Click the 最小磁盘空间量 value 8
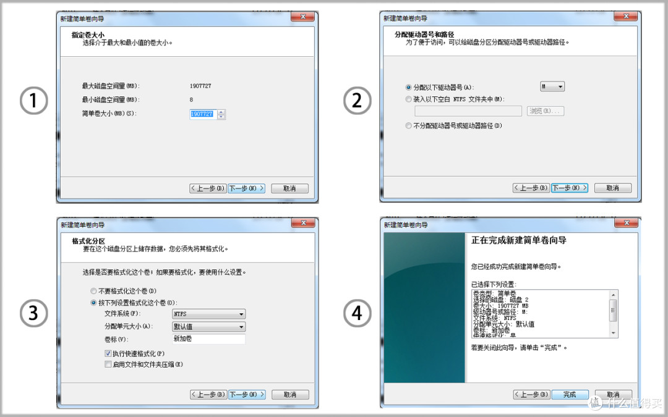Viewport: 668px width, 417px height. [191, 99]
